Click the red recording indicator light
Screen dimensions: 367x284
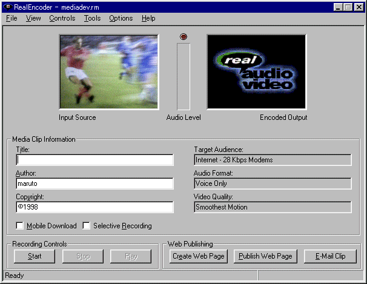pyautogui.click(x=183, y=36)
